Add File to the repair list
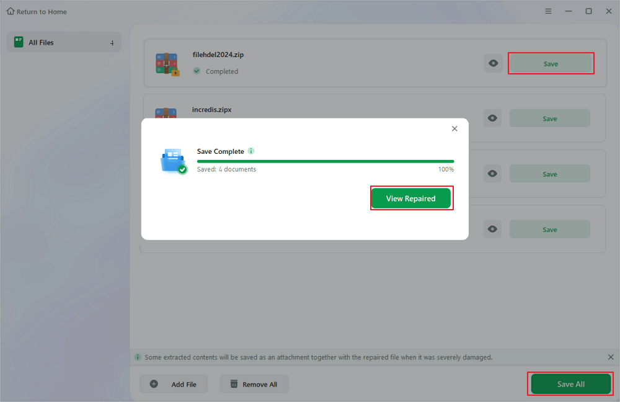The width and height of the screenshot is (620, 402). point(174,384)
